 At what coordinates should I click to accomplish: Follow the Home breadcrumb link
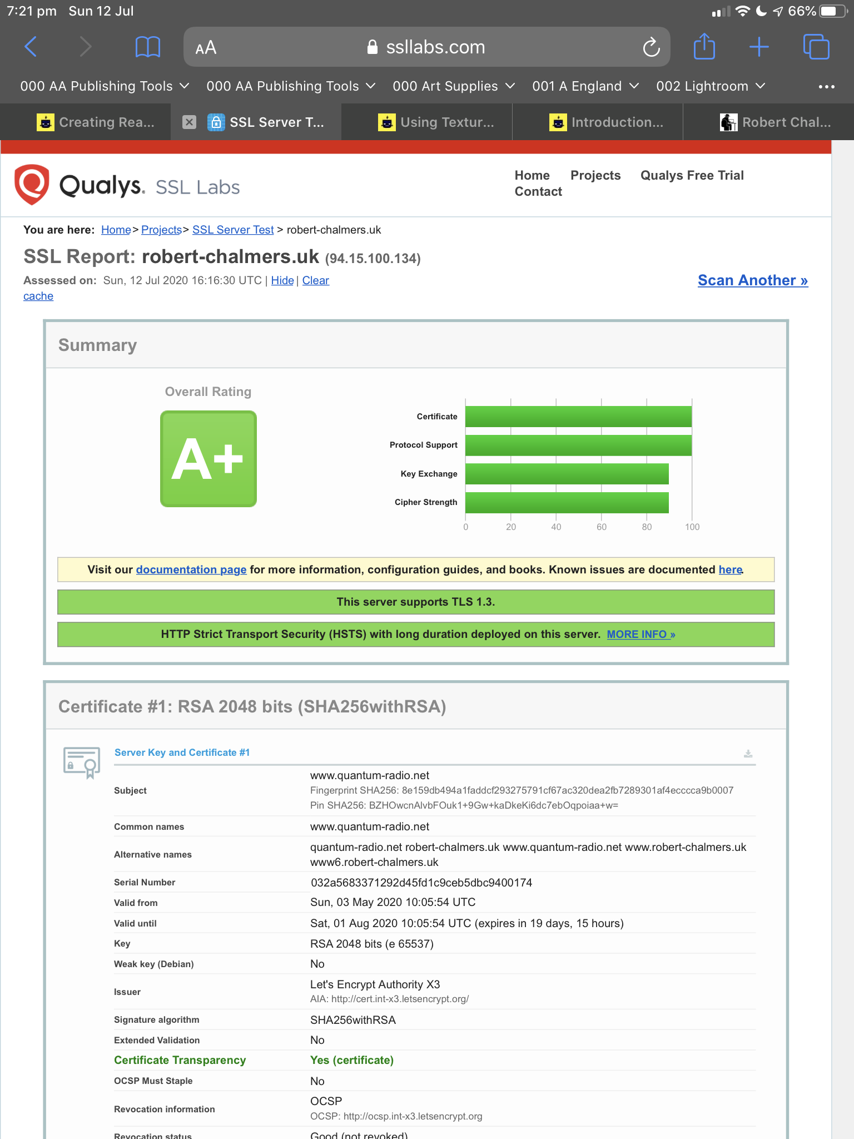[116, 230]
